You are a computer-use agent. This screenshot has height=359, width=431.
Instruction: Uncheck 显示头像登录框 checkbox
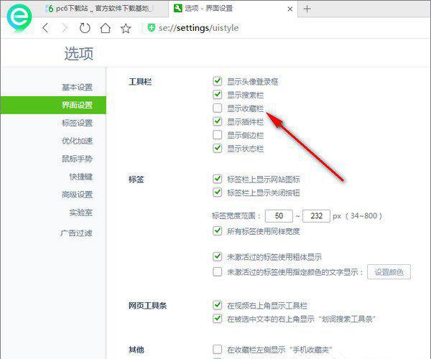(217, 81)
